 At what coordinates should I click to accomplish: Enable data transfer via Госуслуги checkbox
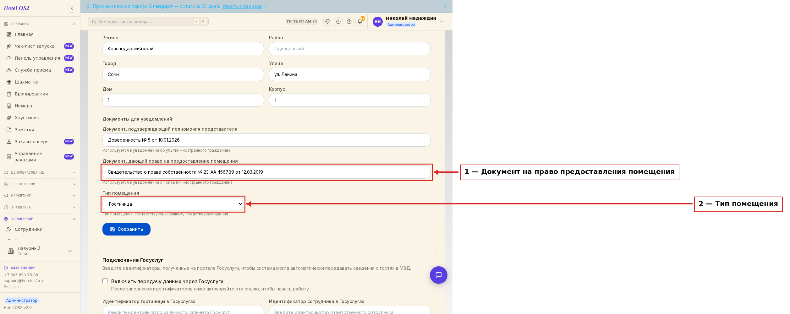tap(105, 281)
